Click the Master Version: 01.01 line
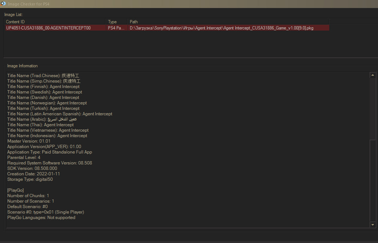This screenshot has height=243, width=378. (29, 141)
